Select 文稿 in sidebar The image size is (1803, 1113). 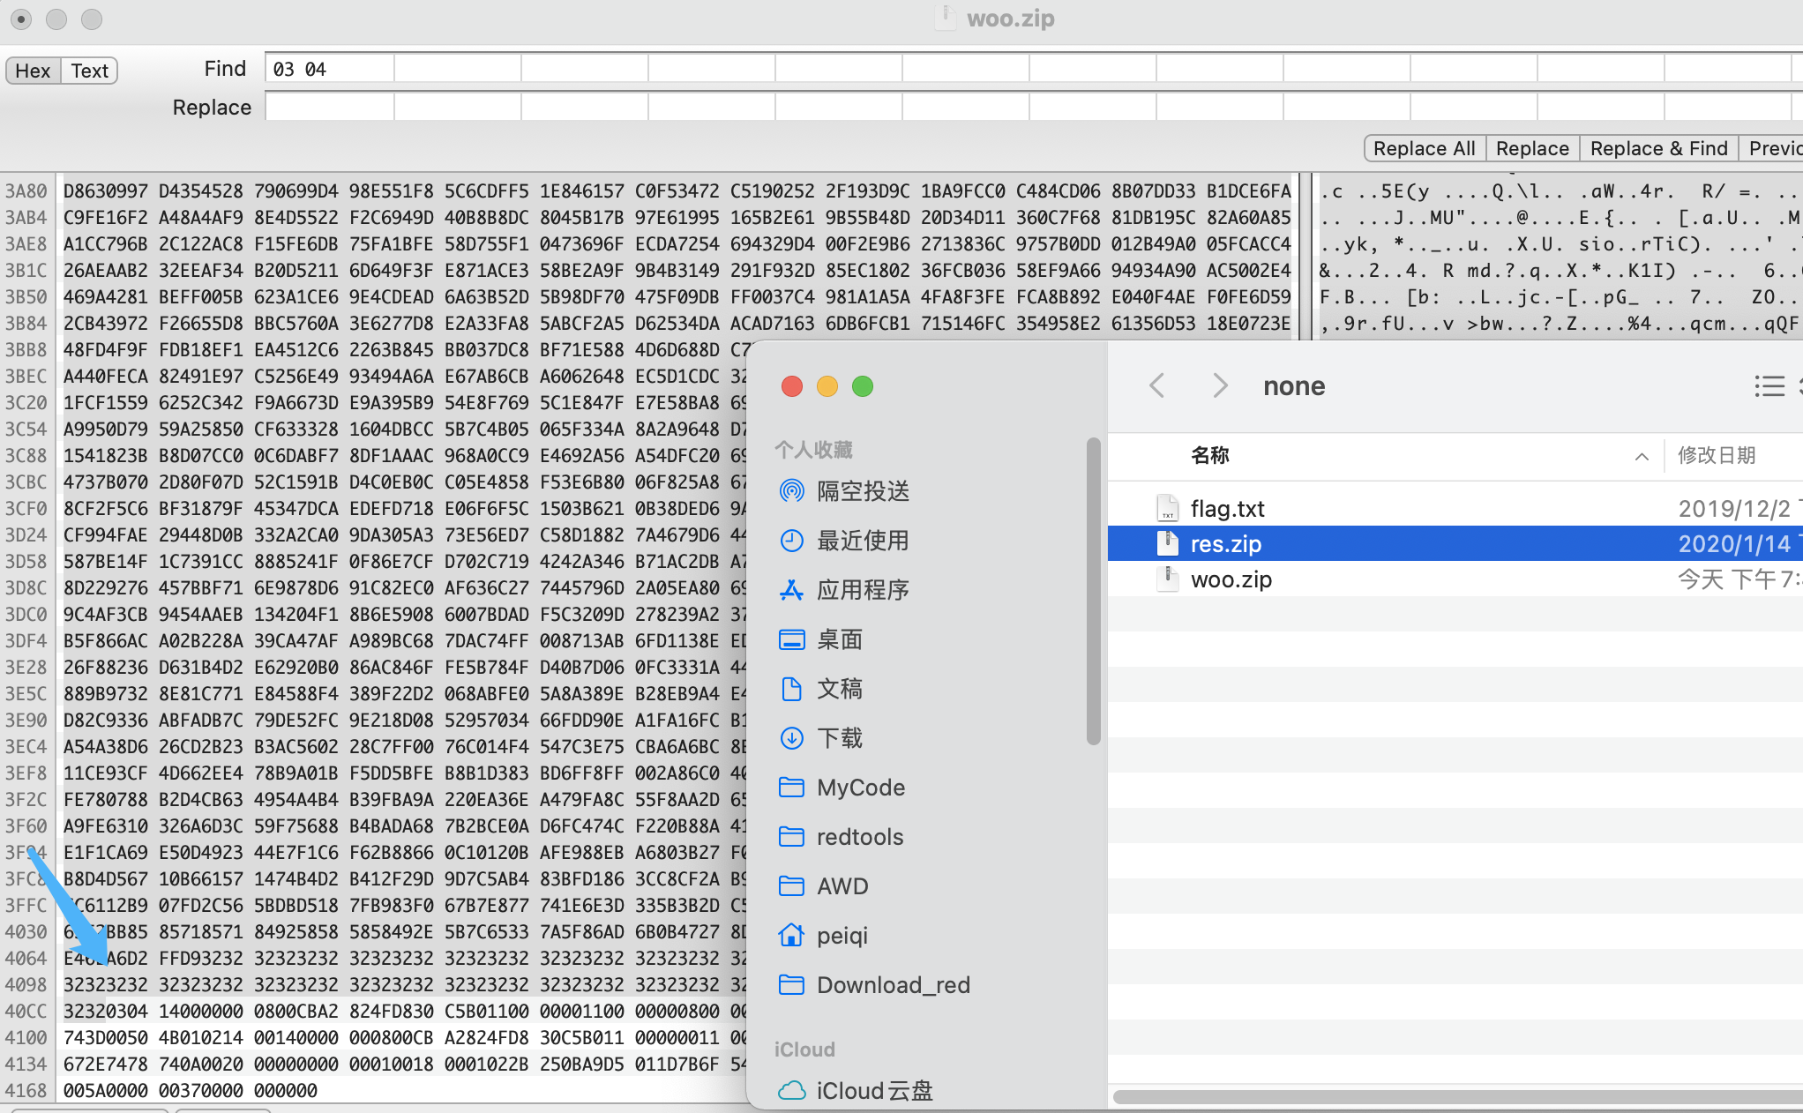(840, 689)
